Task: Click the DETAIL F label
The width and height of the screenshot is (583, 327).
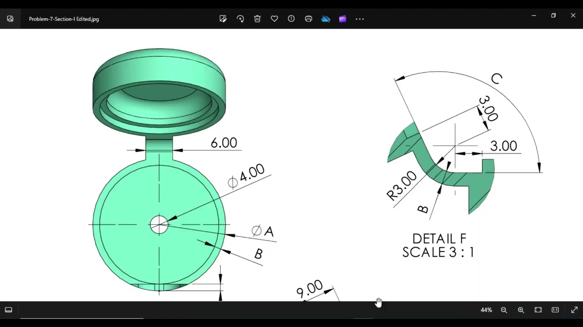Action: point(439,239)
